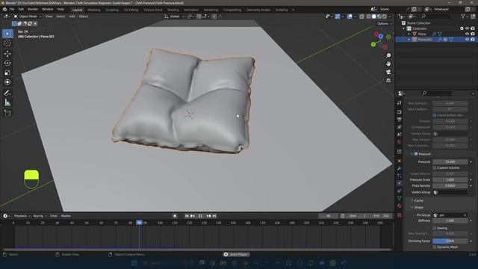Activate the Cursor tool
The height and width of the screenshot is (269, 478).
pos(7,43)
